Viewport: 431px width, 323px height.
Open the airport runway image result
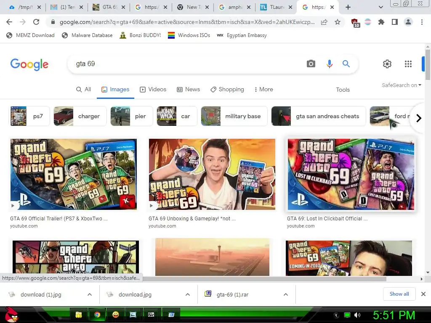(x=212, y=257)
